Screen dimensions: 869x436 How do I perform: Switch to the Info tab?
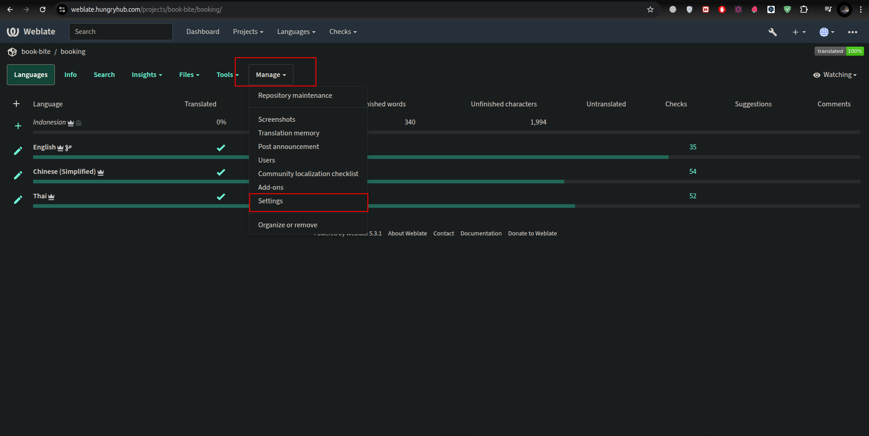pyautogui.click(x=70, y=75)
